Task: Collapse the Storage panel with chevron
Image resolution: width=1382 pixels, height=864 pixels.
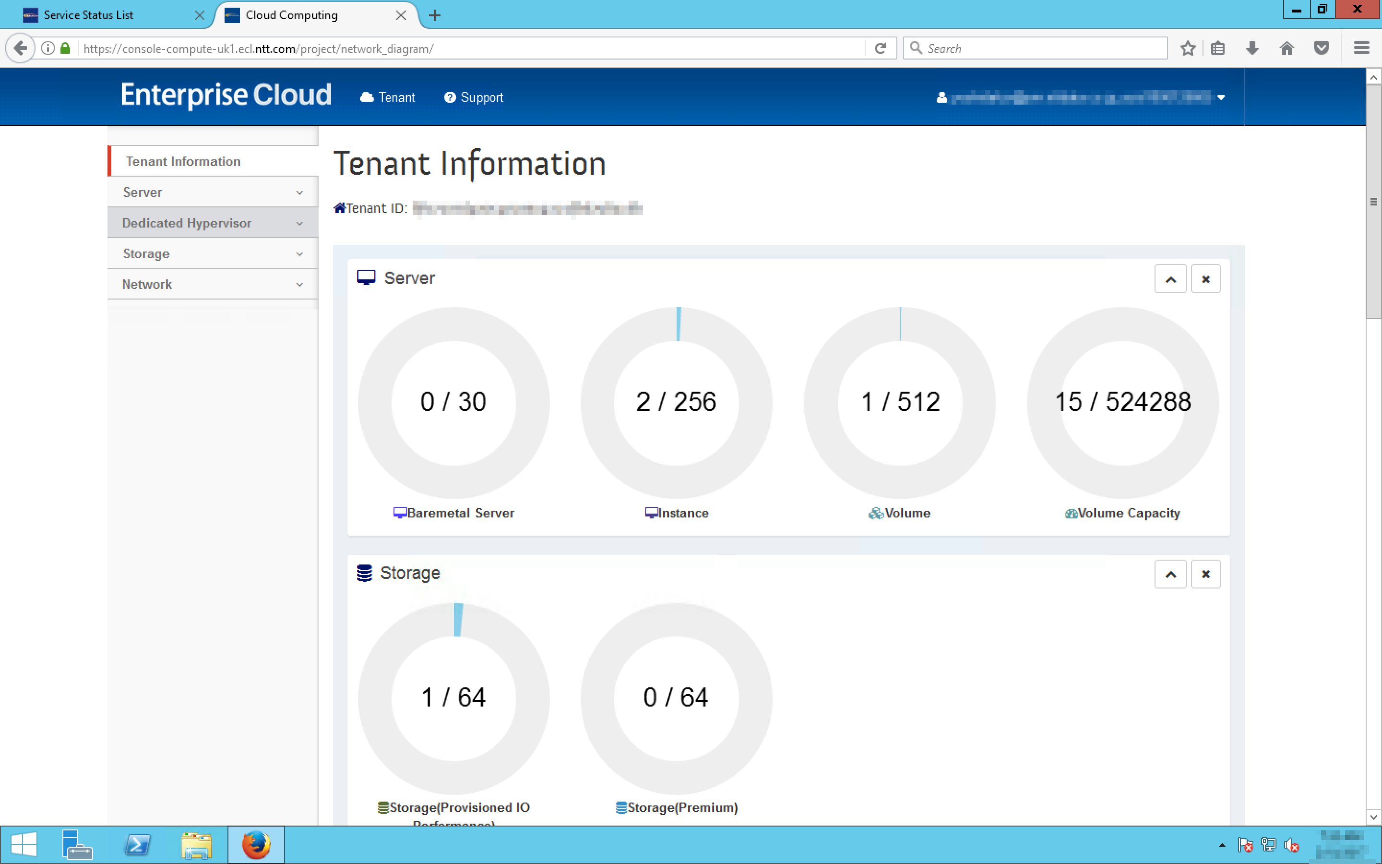Action: [1170, 574]
